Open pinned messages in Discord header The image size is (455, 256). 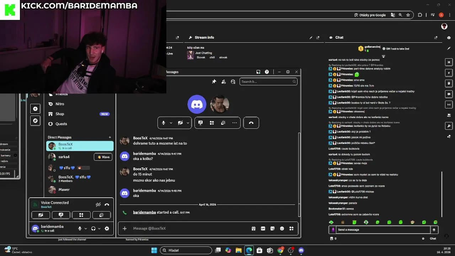(214, 82)
